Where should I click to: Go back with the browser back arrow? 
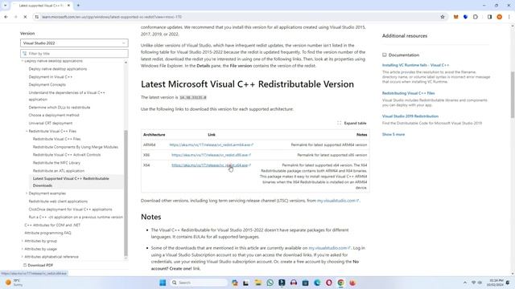6,17
